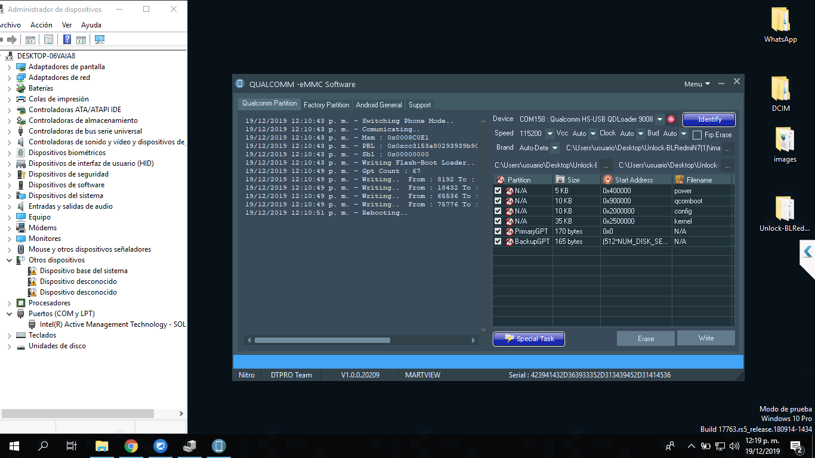Expand the Adaptadores de red node
Image resolution: width=815 pixels, height=458 pixels.
9,78
